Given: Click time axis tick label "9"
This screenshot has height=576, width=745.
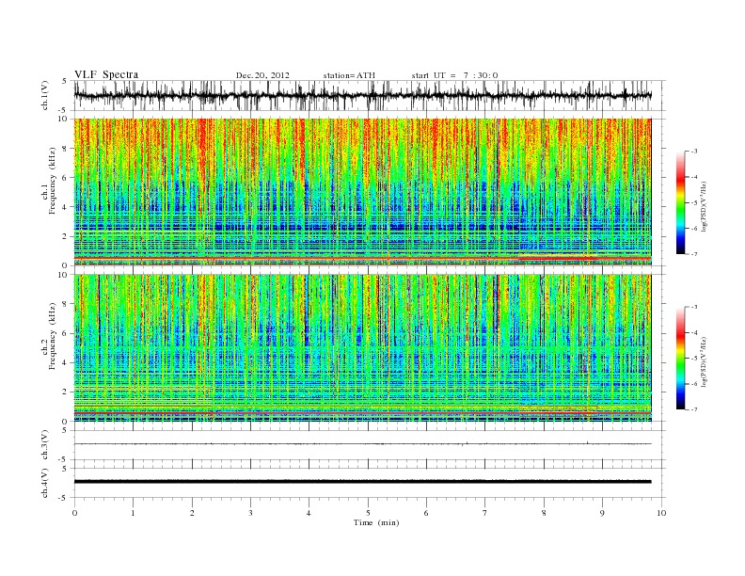Looking at the screenshot, I should click(x=602, y=513).
